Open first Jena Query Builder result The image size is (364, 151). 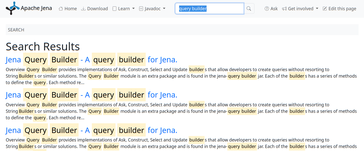[92, 60]
